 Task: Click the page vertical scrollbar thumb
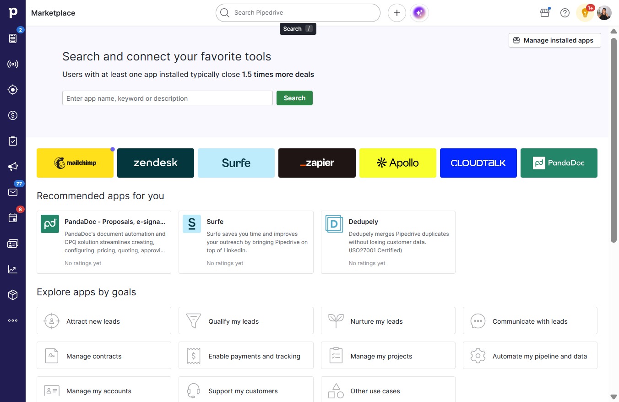(614, 140)
